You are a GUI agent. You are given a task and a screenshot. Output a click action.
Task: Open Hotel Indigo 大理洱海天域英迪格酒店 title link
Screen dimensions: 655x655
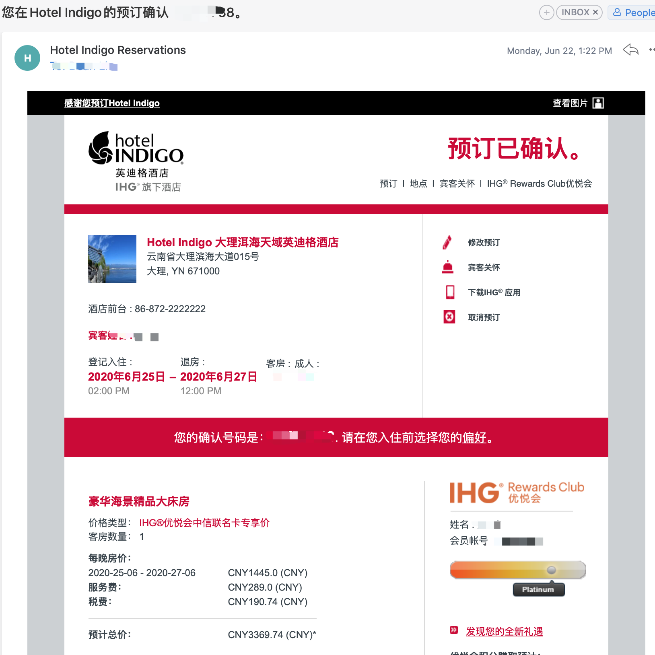(243, 242)
